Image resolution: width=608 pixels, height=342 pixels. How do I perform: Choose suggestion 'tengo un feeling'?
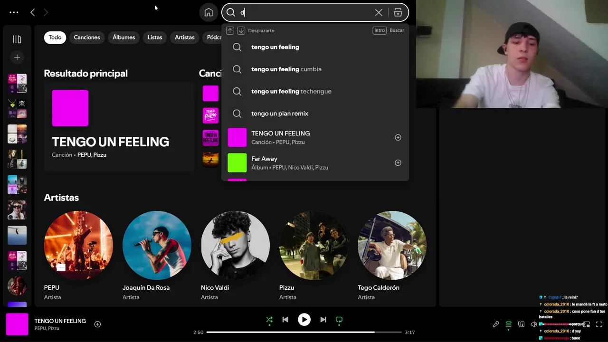pos(315,47)
